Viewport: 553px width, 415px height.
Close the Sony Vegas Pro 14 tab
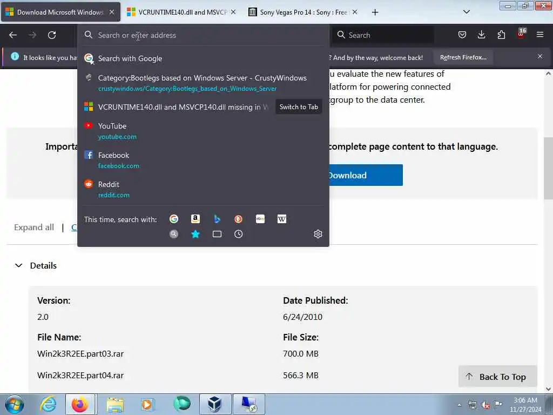click(x=355, y=12)
